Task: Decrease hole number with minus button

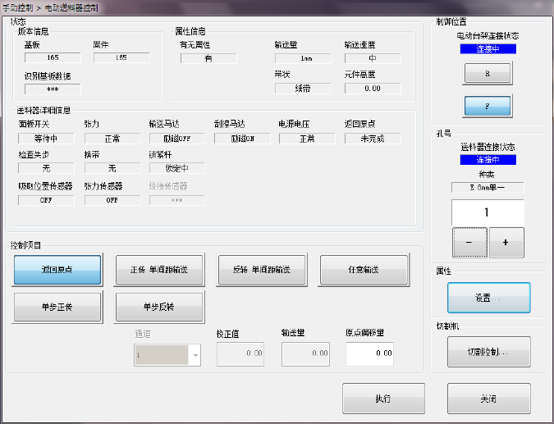Action: [x=469, y=243]
